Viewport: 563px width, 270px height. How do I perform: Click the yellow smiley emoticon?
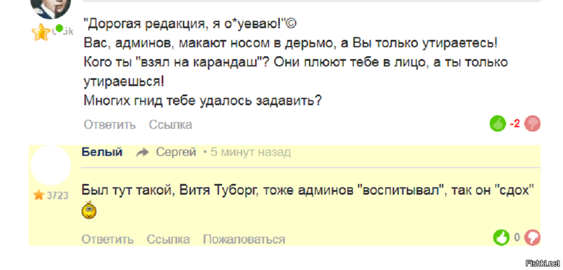click(x=89, y=211)
